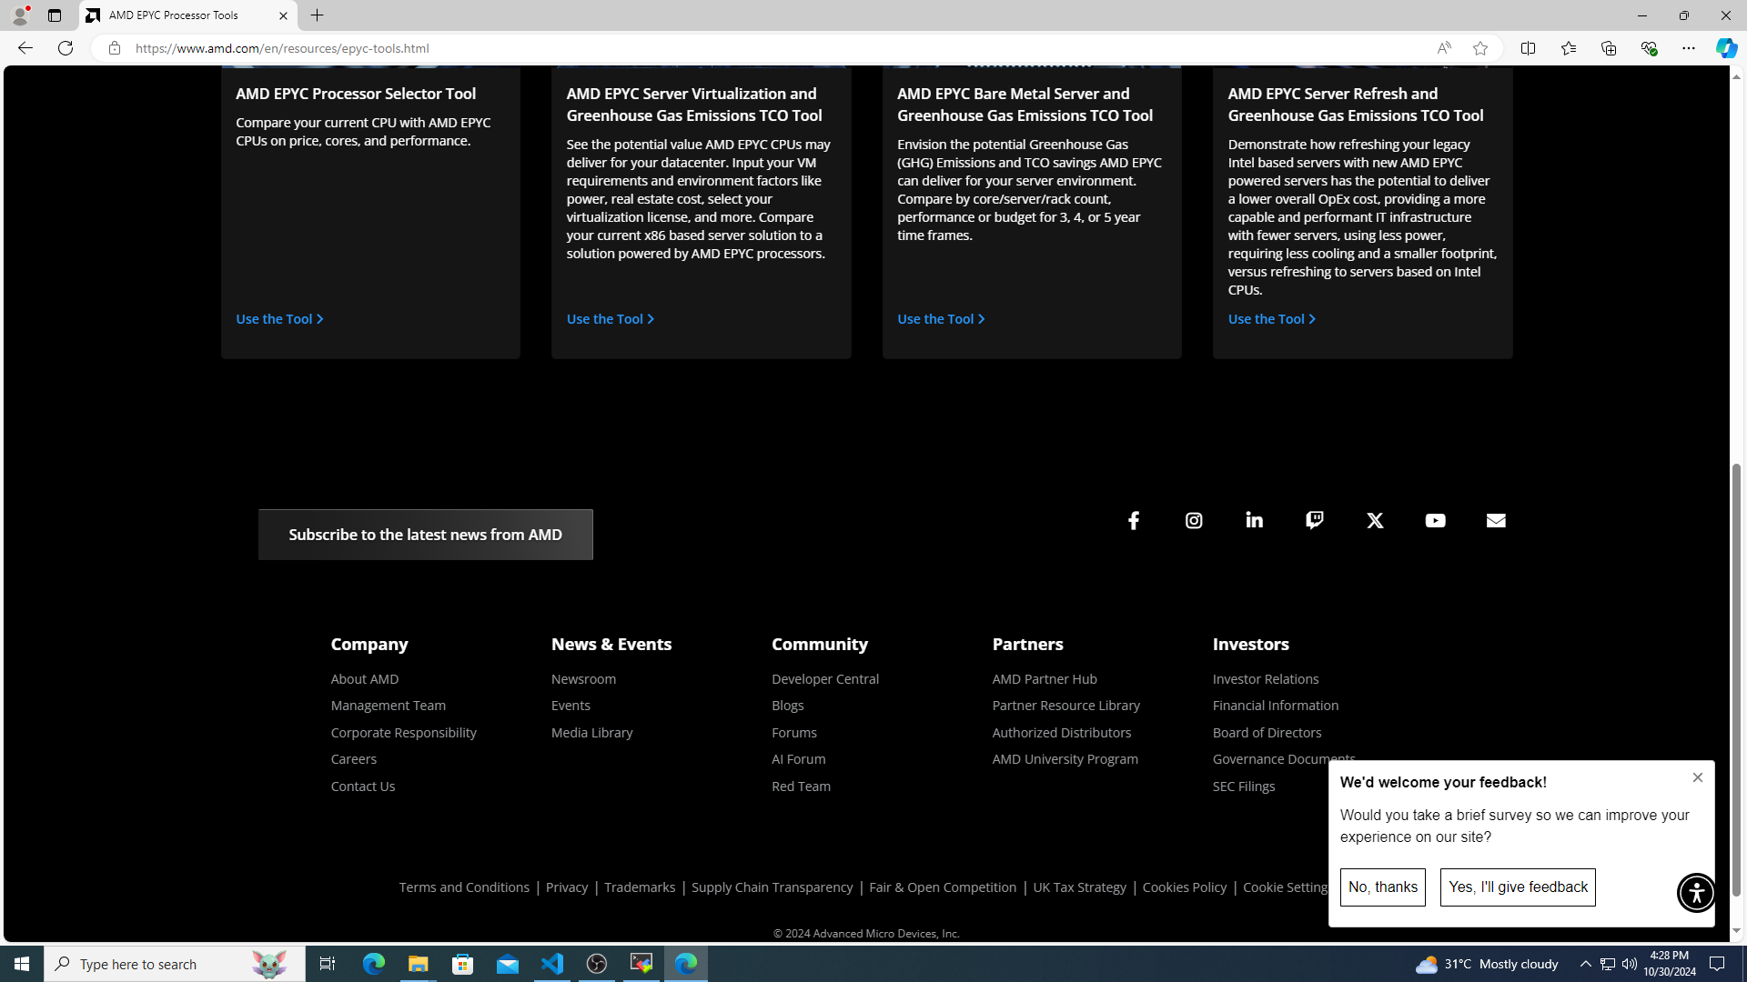Close the feedback survey popup
The width and height of the screenshot is (1747, 982).
1697,777
